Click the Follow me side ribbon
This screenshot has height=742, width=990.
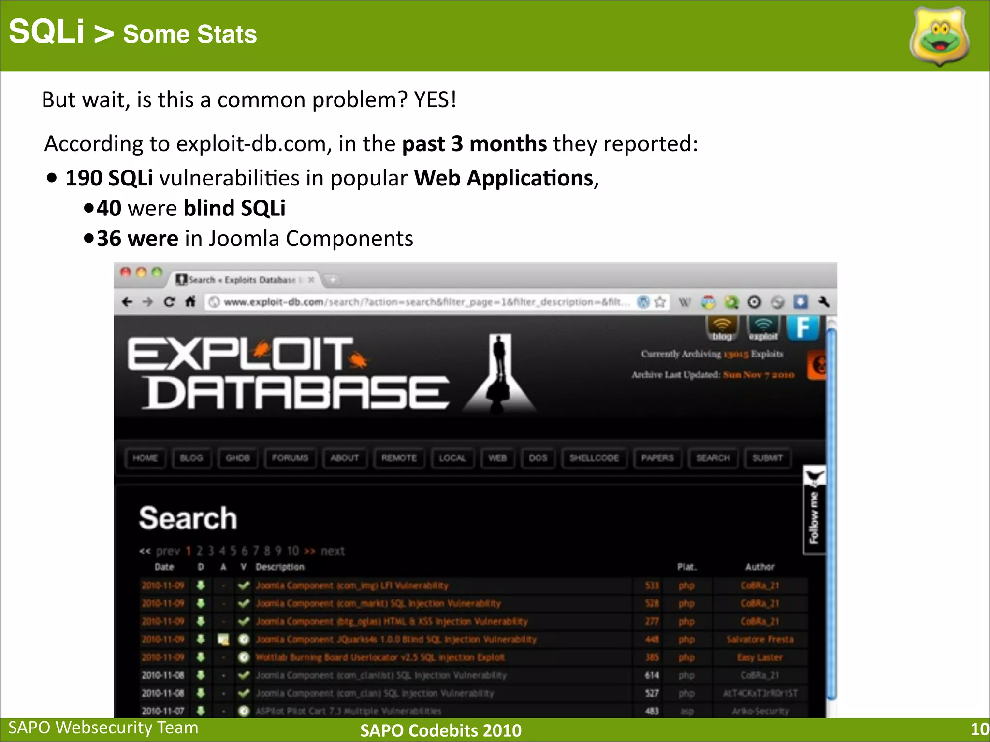point(815,510)
